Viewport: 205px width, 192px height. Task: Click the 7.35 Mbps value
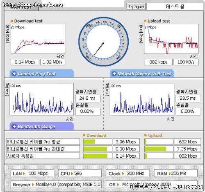click(x=187, y=149)
